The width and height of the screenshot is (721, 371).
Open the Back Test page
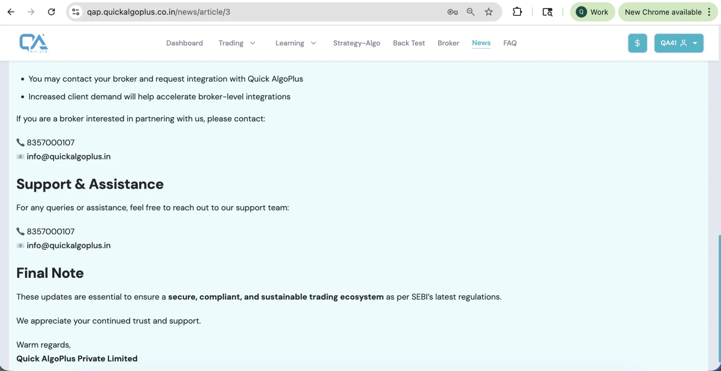tap(409, 43)
